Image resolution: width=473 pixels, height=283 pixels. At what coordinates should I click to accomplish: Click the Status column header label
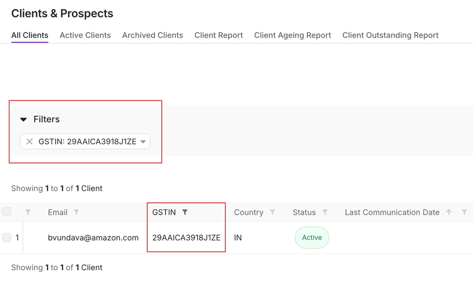(x=304, y=212)
